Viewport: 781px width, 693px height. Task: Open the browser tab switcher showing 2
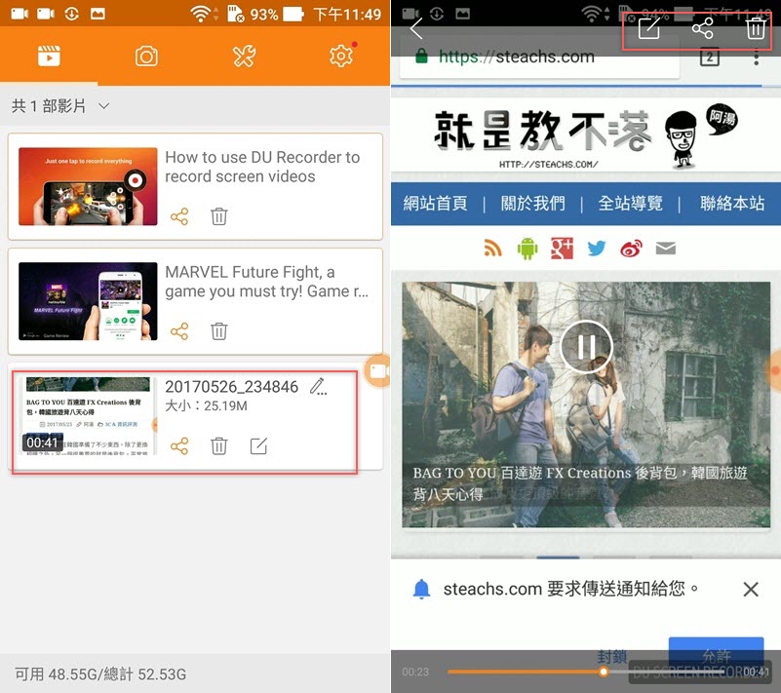pyautogui.click(x=709, y=58)
